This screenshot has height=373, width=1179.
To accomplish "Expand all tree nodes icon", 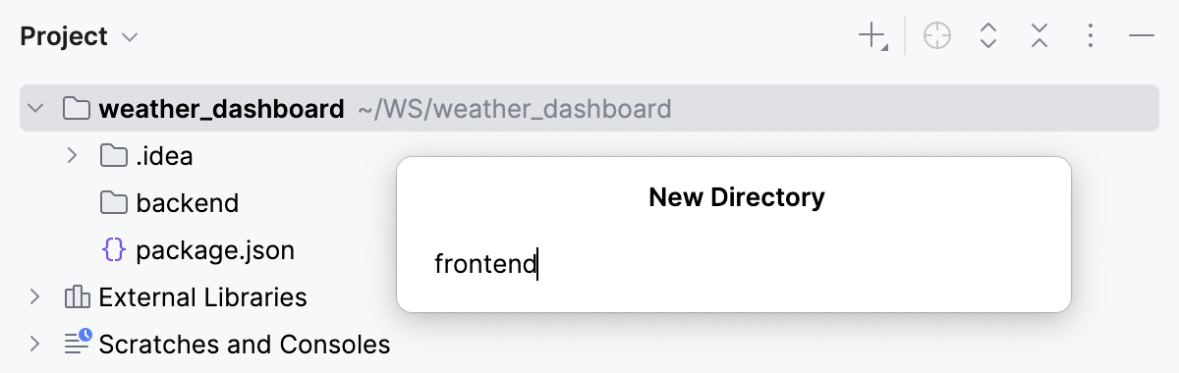I will (989, 37).
